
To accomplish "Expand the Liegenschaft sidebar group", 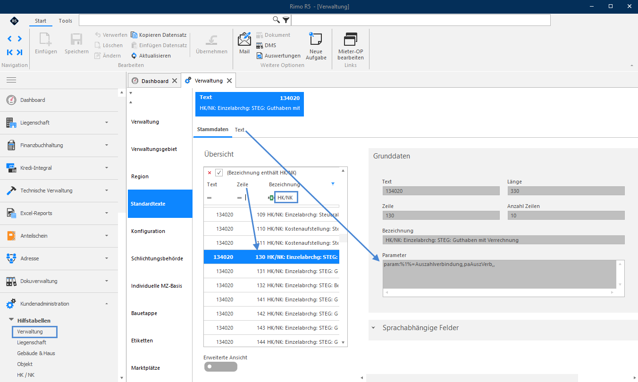I will point(59,123).
